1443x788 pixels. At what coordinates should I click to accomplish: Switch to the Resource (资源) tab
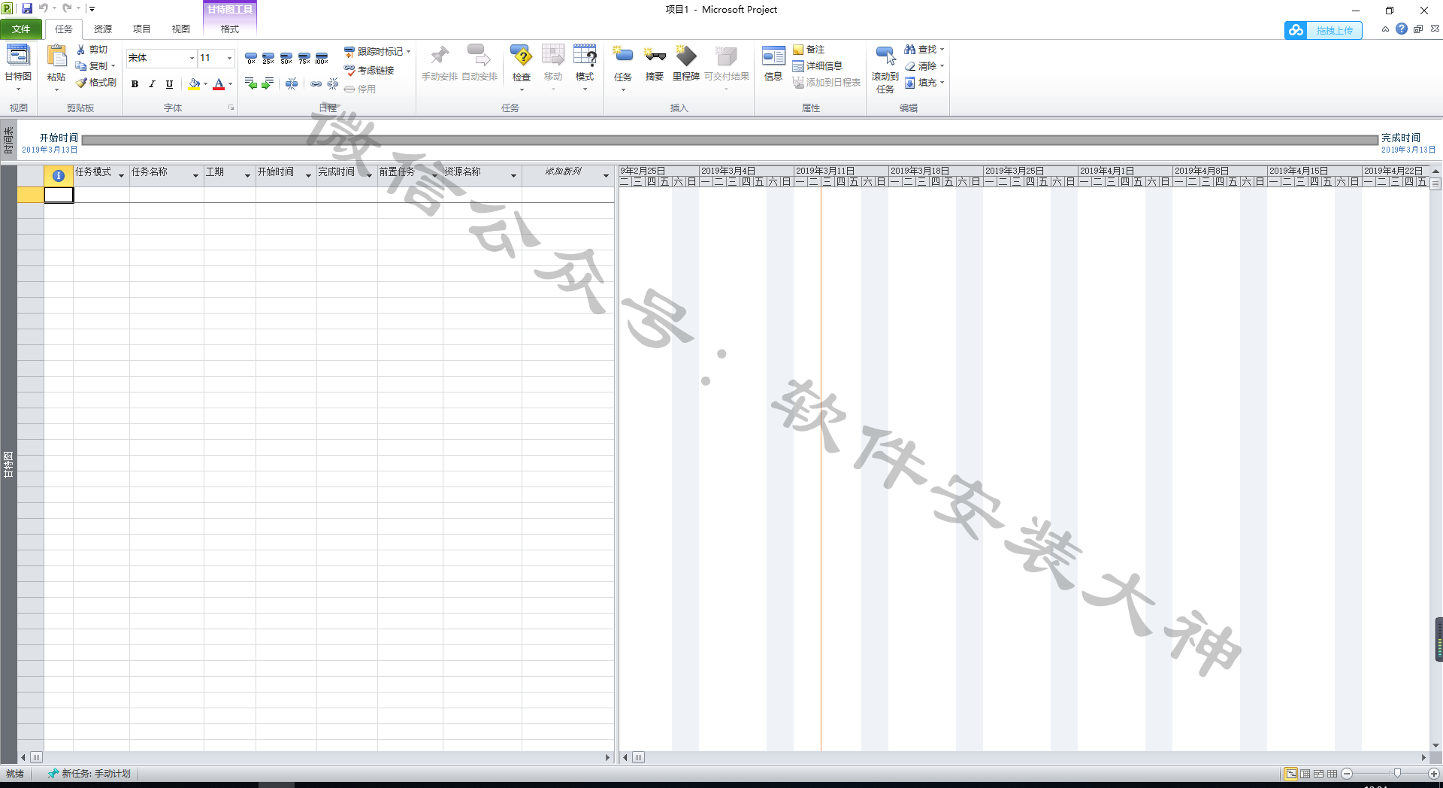point(103,29)
